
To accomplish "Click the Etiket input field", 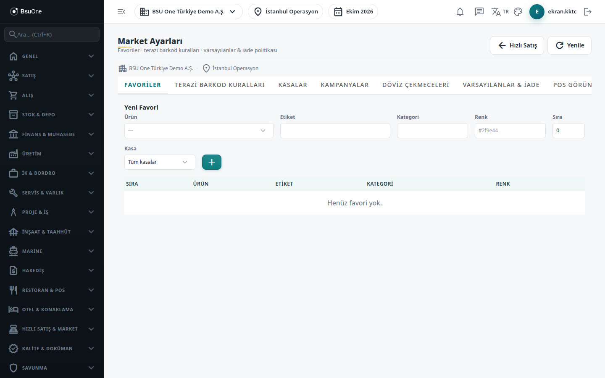I will coord(335,131).
